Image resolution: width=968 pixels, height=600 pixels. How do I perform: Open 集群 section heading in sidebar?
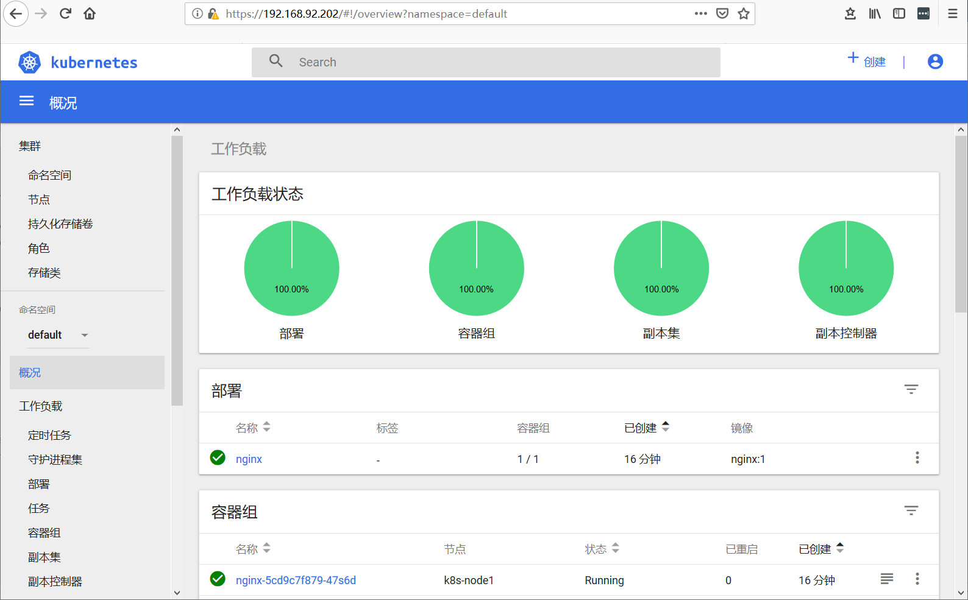point(30,146)
